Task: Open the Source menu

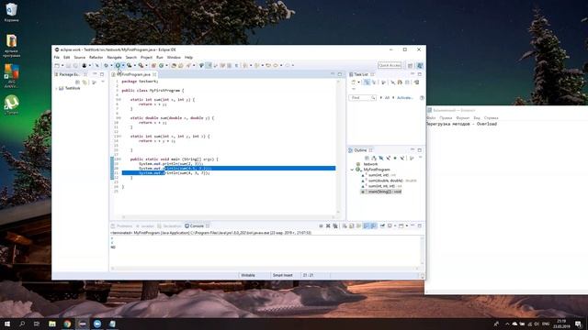Action: click(80, 57)
